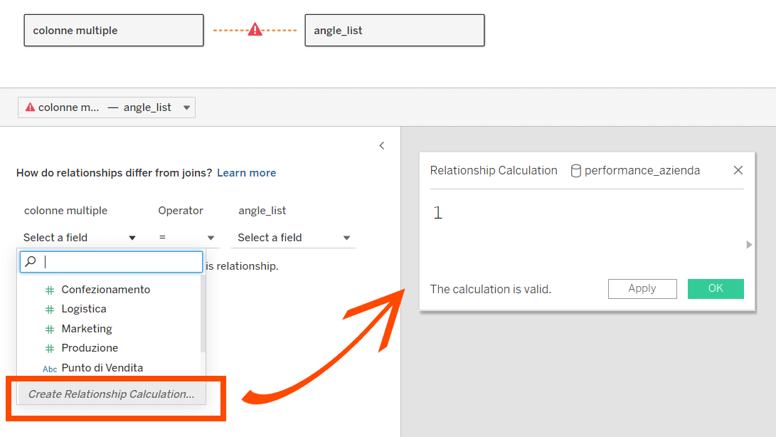Viewport: 776px width, 437px height.
Task: Click the Abc icon beside Punto di Vendita
Action: click(x=50, y=369)
